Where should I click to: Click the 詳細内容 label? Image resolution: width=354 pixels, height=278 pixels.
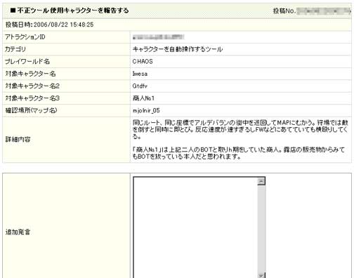coord(18,140)
